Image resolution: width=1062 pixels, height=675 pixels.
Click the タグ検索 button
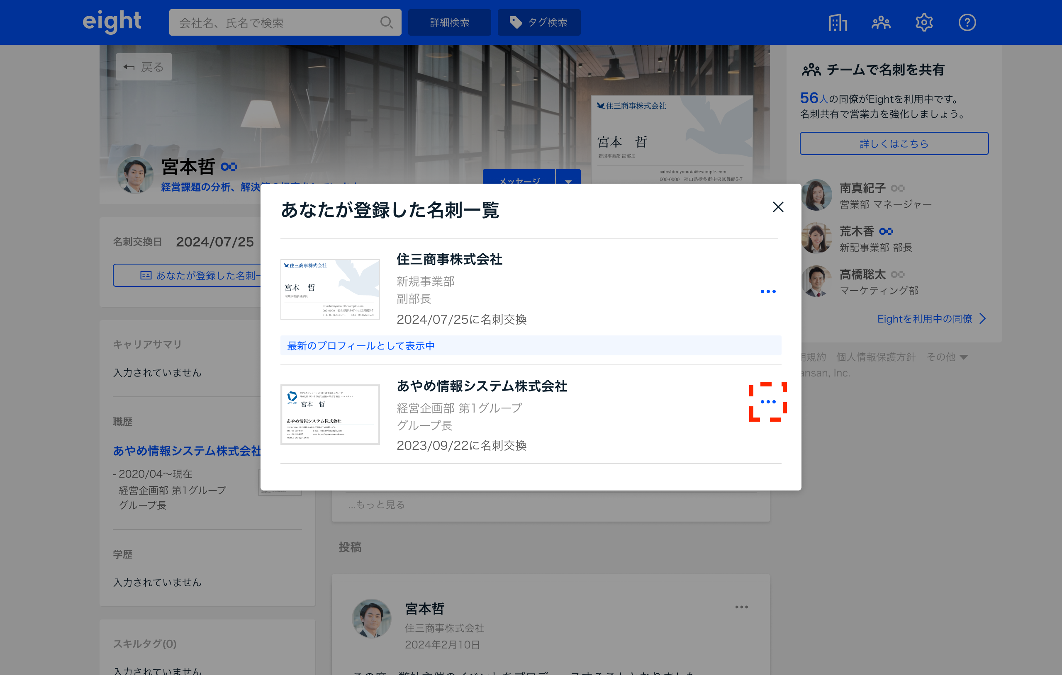(539, 22)
